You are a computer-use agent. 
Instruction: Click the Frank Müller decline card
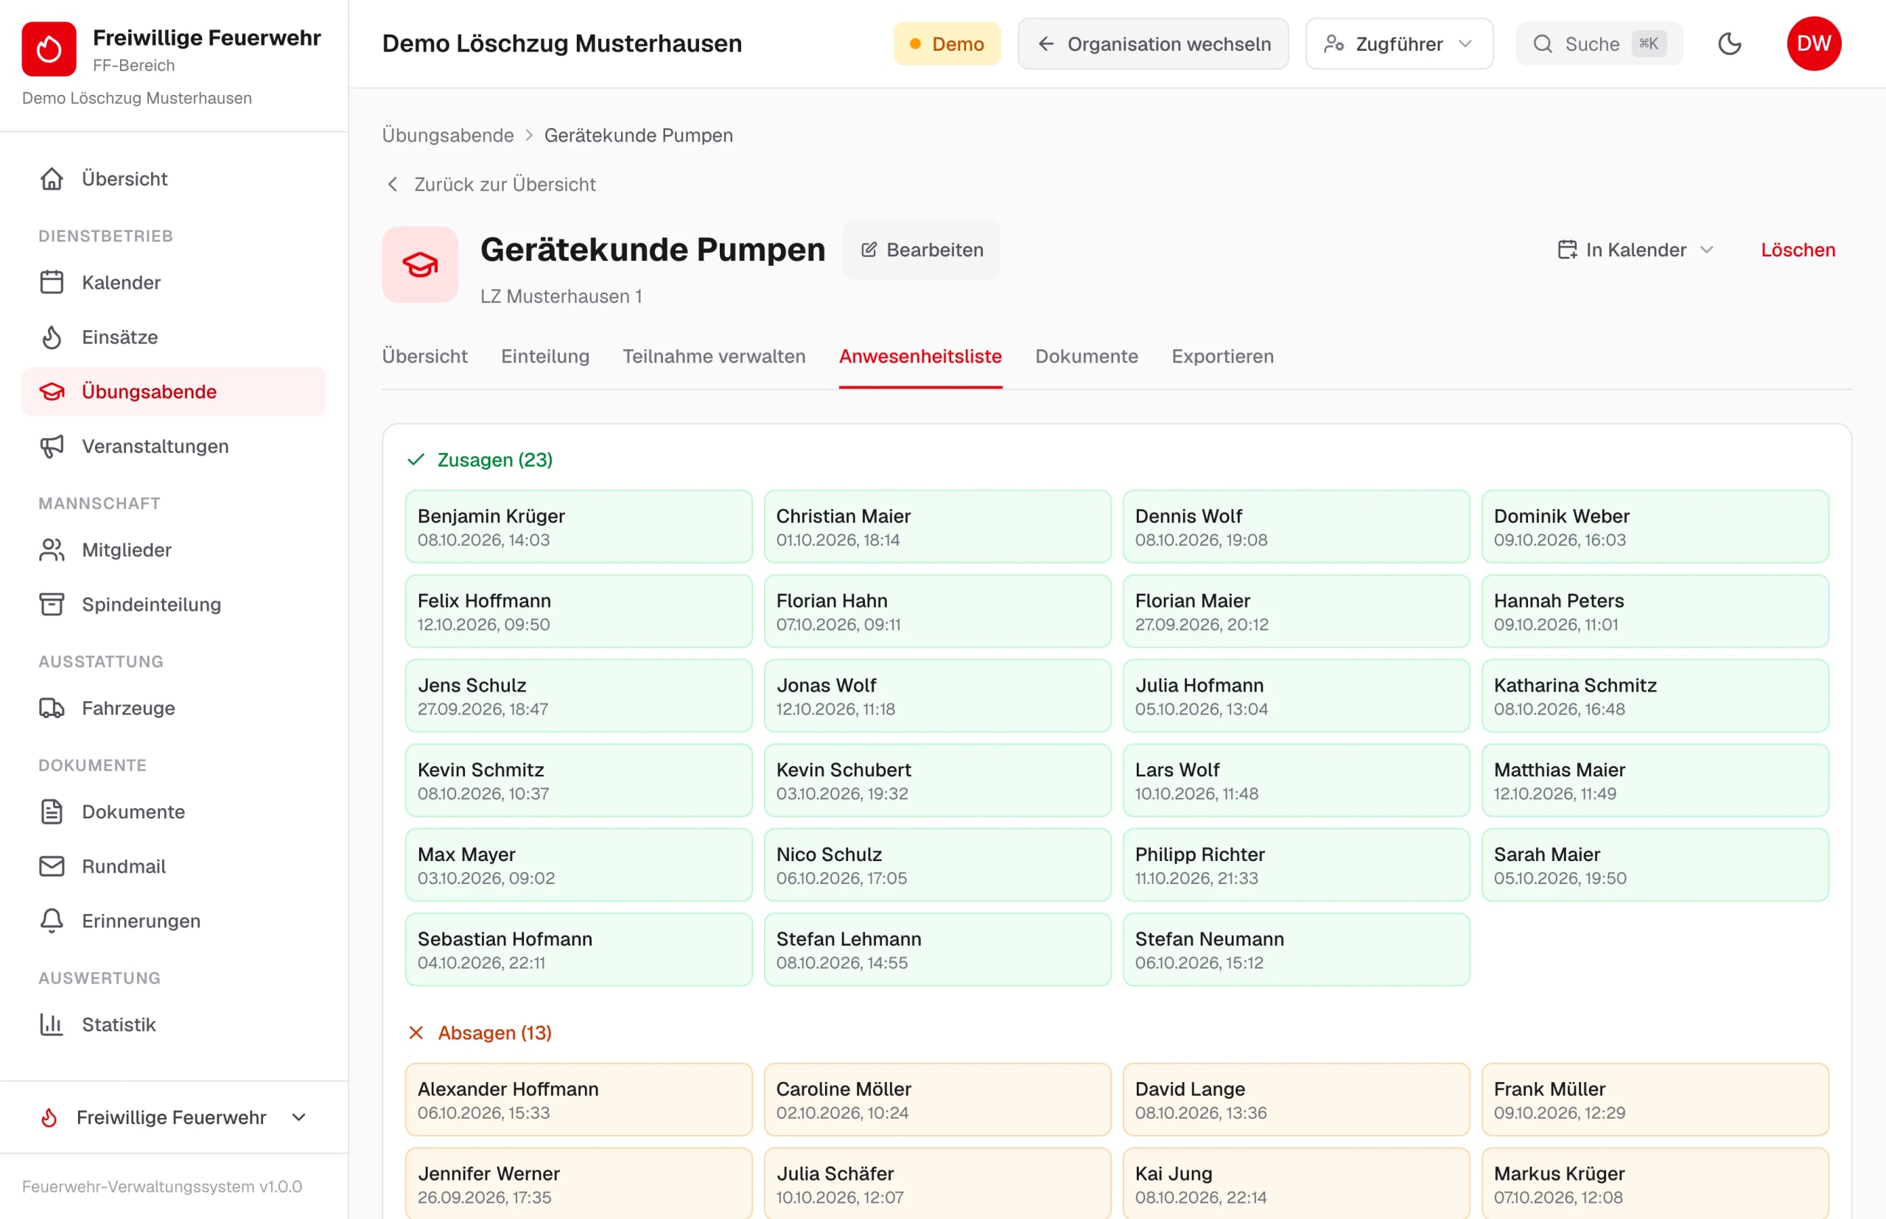(1655, 1100)
